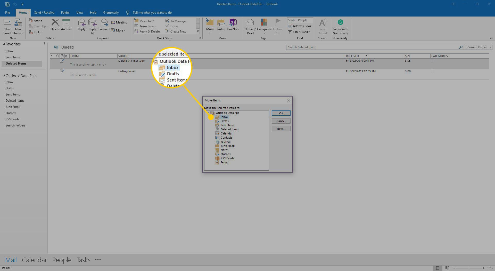Click New... in Move Items dialog

click(x=281, y=129)
